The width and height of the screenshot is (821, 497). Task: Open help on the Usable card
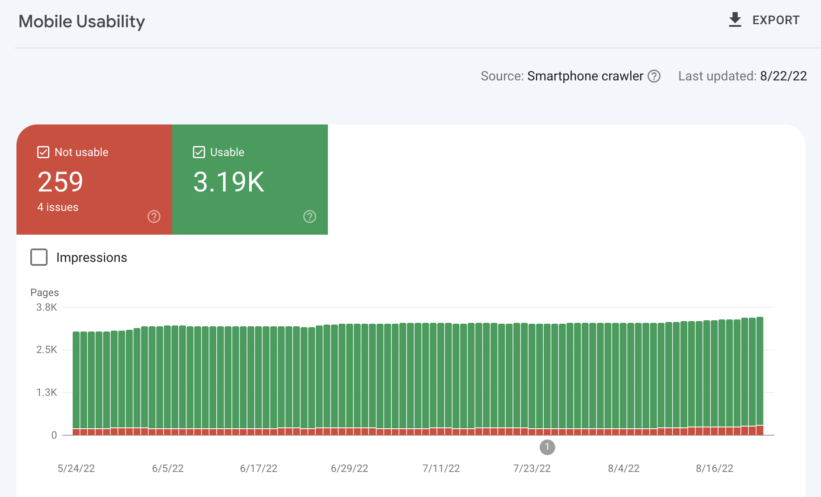[310, 217]
